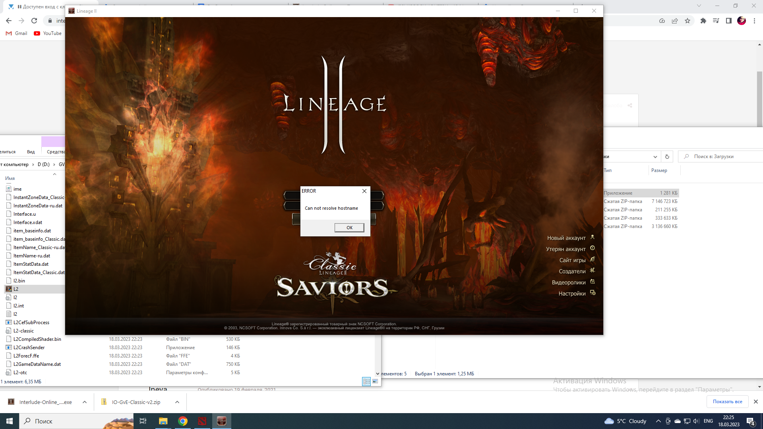Viewport: 763px width, 429px height.
Task: Click the video clips icon
Action: coord(593,282)
